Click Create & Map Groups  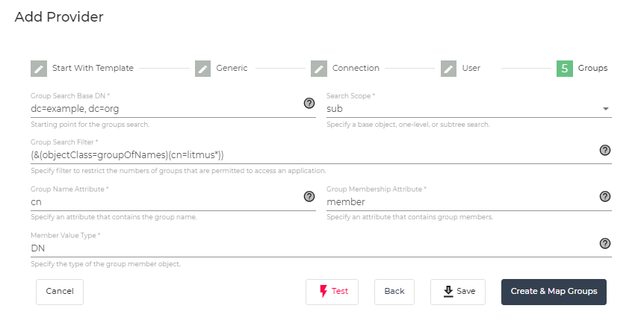[x=554, y=291]
